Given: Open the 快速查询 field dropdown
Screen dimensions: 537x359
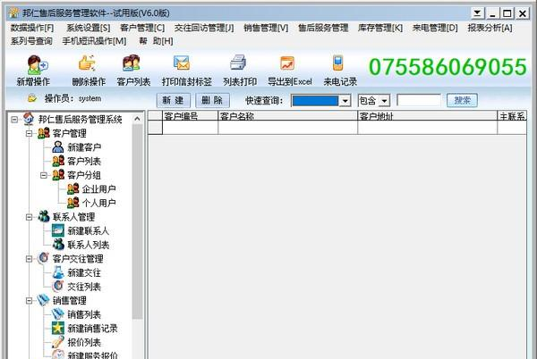Looking at the screenshot, I should (x=345, y=101).
